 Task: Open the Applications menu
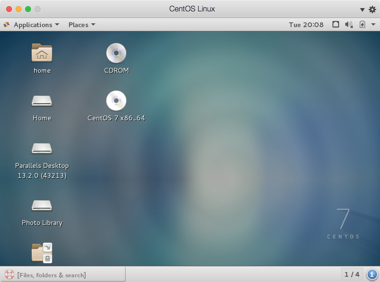(36, 25)
